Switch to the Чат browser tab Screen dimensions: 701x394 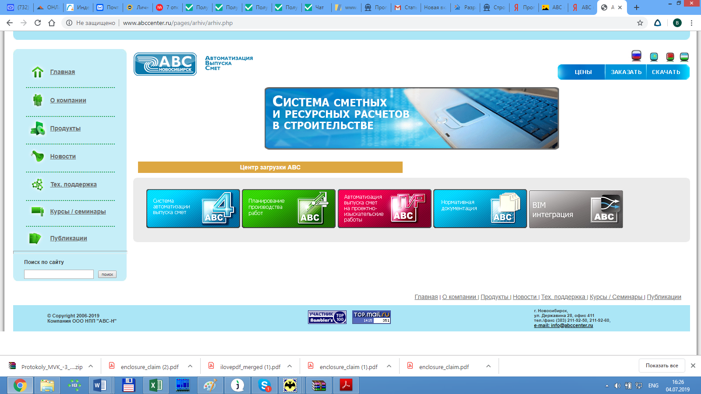tap(315, 7)
